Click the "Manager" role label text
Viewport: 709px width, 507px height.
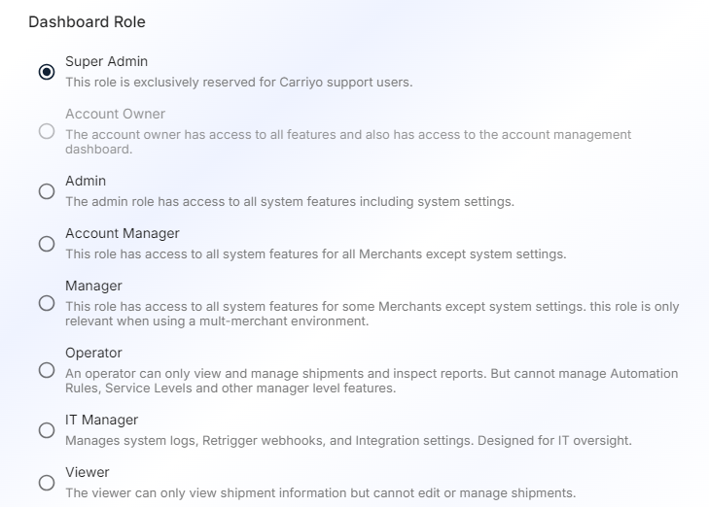pos(93,287)
